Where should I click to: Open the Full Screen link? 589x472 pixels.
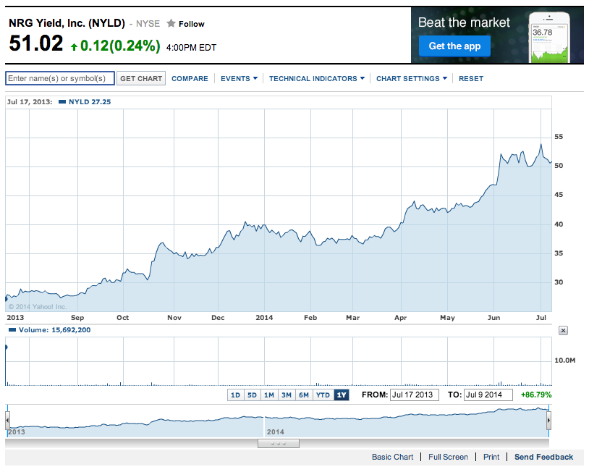[x=448, y=457]
